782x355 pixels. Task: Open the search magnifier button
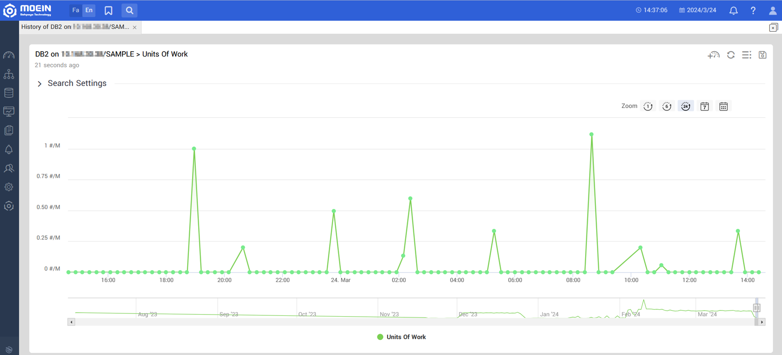point(130,11)
